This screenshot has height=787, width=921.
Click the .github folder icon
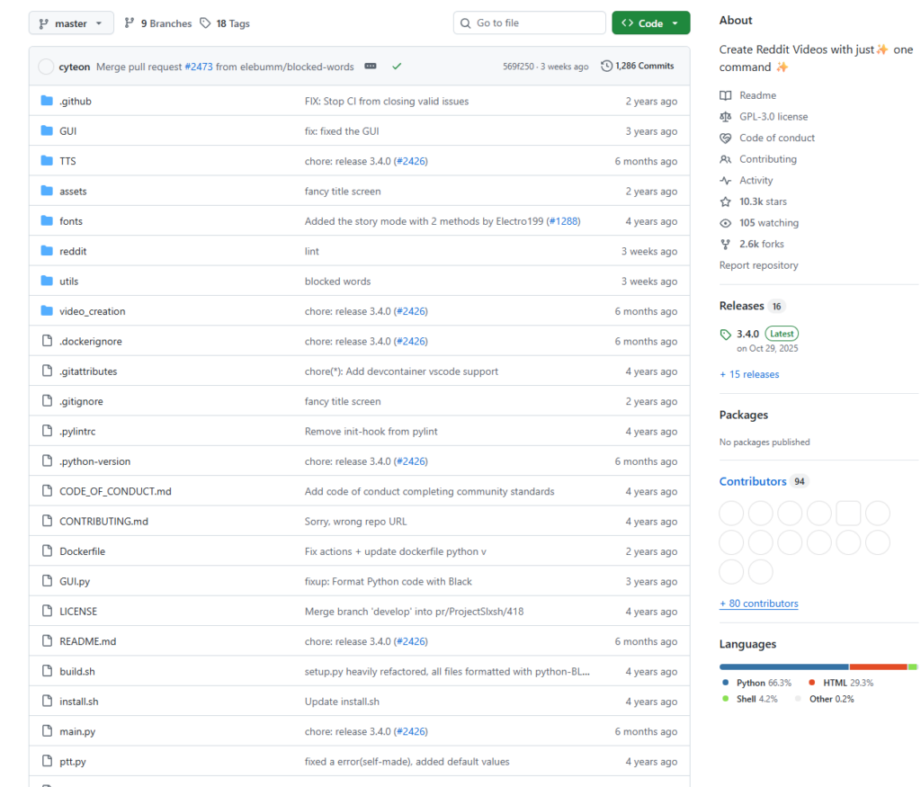[x=47, y=101]
